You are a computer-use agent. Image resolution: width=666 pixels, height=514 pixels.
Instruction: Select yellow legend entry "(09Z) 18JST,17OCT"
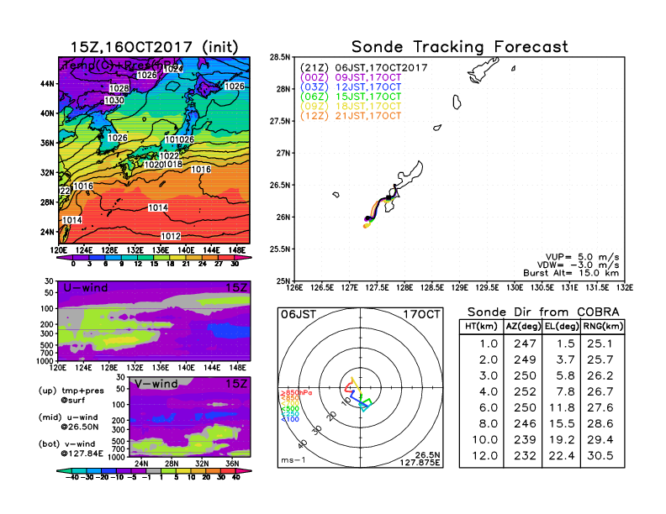point(351,106)
